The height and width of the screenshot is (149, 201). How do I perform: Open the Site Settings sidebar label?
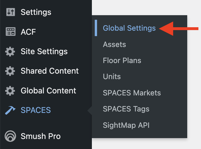[44, 52]
